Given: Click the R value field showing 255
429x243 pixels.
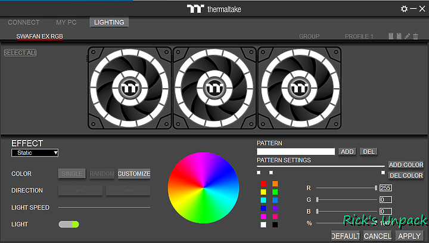Looking at the screenshot, I should point(386,188).
